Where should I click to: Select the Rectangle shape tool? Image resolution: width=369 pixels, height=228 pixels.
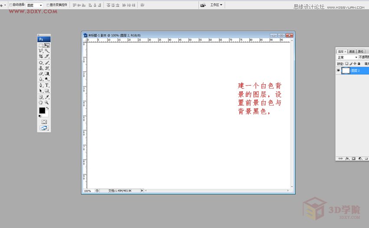coord(47,91)
